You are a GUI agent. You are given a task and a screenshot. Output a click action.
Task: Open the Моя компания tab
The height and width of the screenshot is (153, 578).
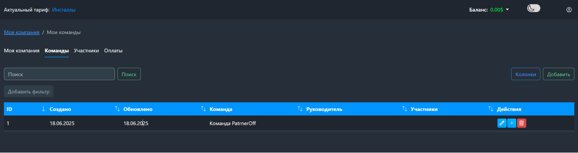point(22,51)
